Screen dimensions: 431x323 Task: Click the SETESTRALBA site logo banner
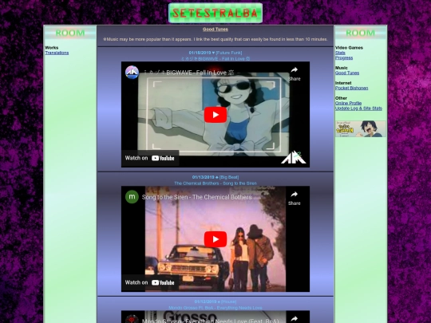[x=215, y=13]
